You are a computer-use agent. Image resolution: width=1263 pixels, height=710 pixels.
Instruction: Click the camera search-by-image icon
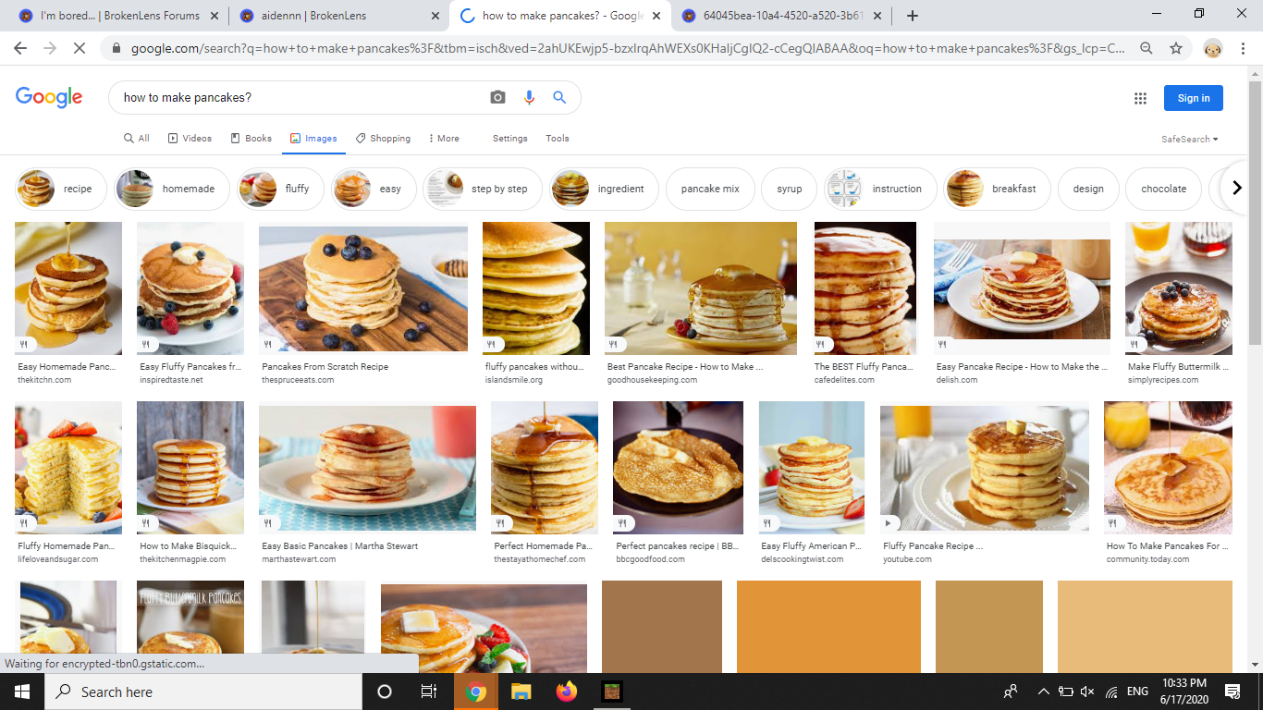(x=497, y=97)
